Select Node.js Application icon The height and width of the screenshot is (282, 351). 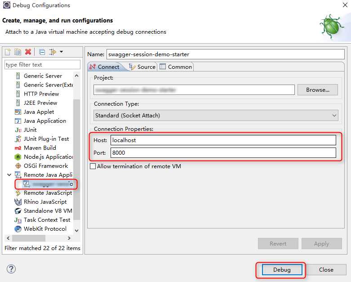18,157
